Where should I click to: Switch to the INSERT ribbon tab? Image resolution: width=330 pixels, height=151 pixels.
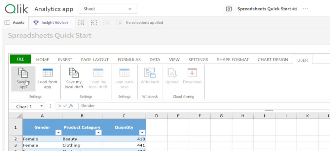pos(65,60)
